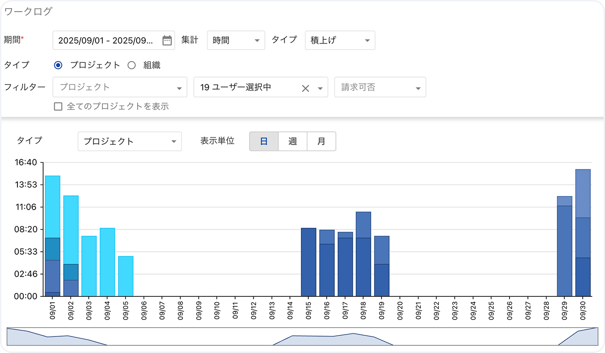Expand the 請求可否 filter dropdown

tap(380, 88)
